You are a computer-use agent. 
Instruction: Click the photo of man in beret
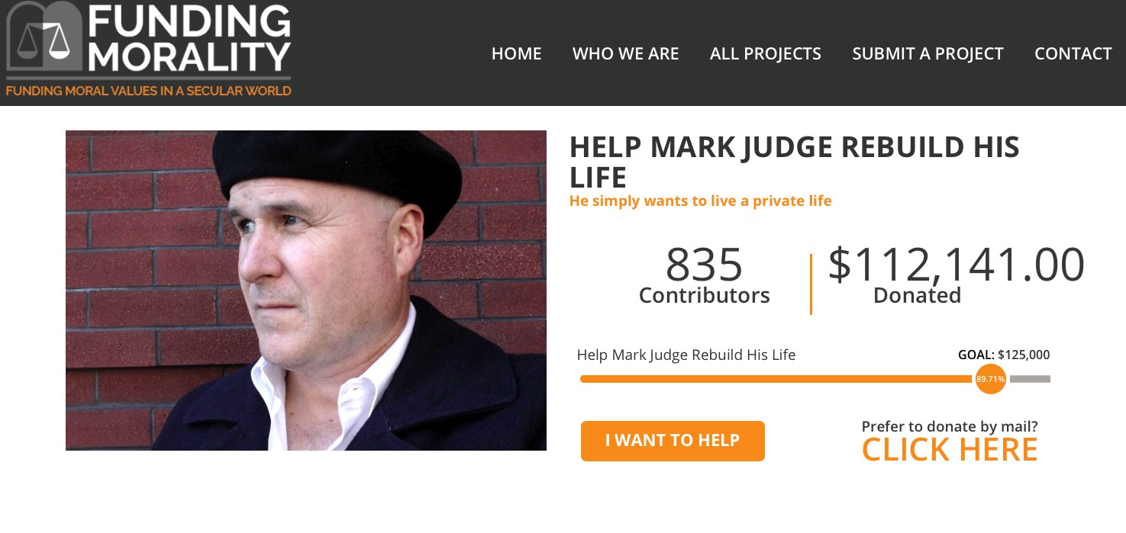[306, 291]
